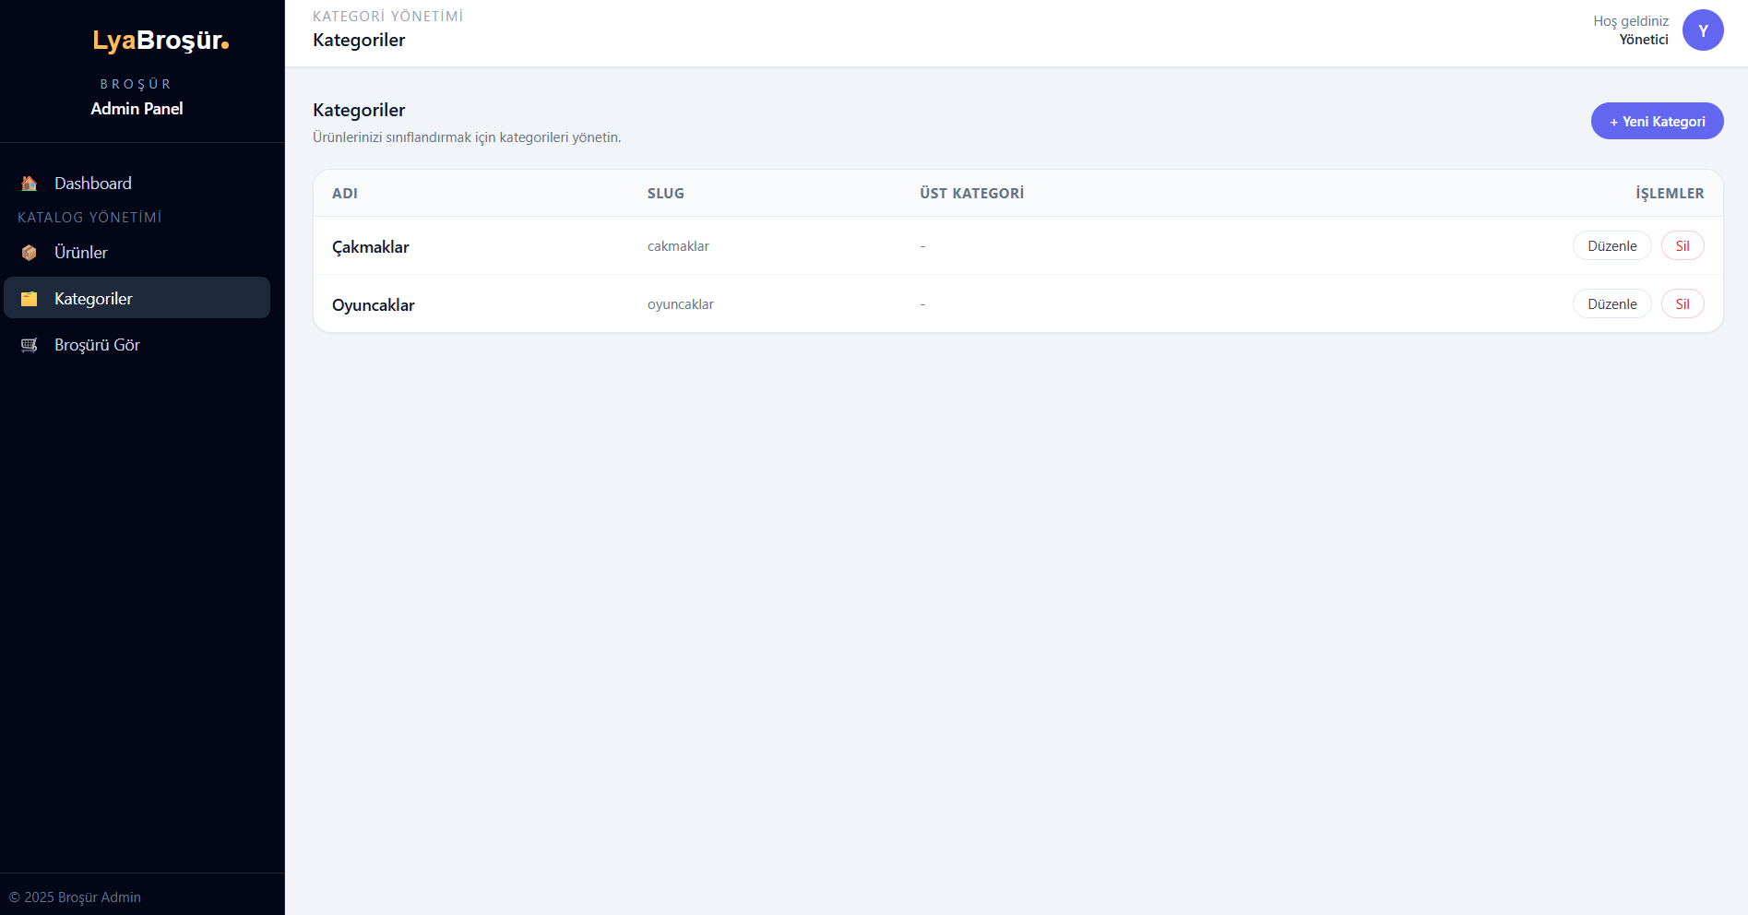The width and height of the screenshot is (1748, 915).
Task: Click the Yönetici user name text
Action: (x=1644, y=40)
